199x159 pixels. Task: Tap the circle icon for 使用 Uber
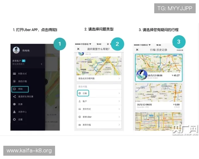point(80,117)
